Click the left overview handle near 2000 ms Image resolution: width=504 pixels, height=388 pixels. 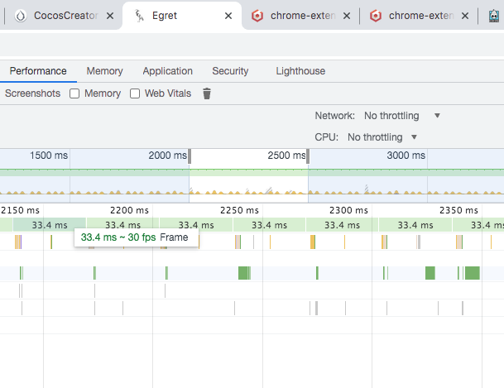[x=190, y=156]
